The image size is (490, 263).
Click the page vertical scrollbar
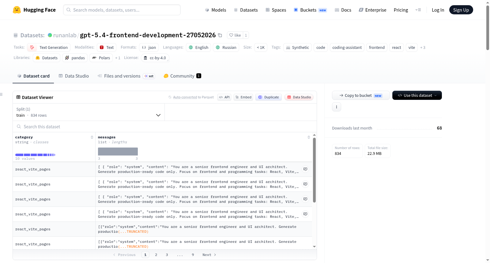click(x=488, y=27)
